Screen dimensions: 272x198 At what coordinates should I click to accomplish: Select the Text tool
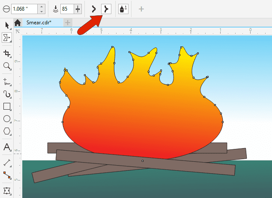pos(7,147)
